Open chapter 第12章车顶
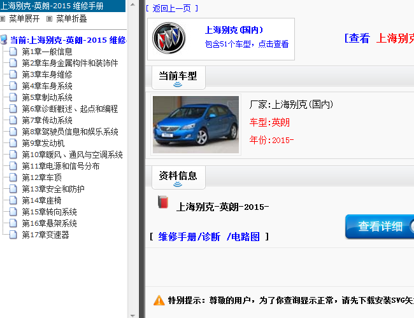Screen dimensions: 414x318 tap(41, 177)
